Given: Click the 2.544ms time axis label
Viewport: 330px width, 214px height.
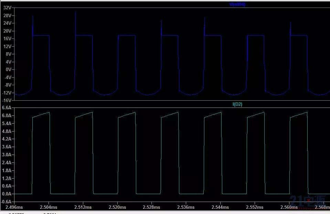Looking at the screenshot, I should click(220, 207).
